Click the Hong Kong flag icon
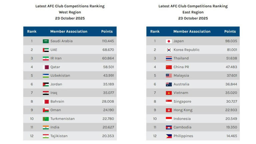The width and height of the screenshot is (256, 144). [x=169, y=110]
